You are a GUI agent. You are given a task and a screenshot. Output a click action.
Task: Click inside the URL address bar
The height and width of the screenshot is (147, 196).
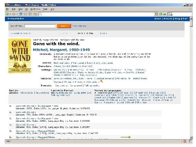96,14
